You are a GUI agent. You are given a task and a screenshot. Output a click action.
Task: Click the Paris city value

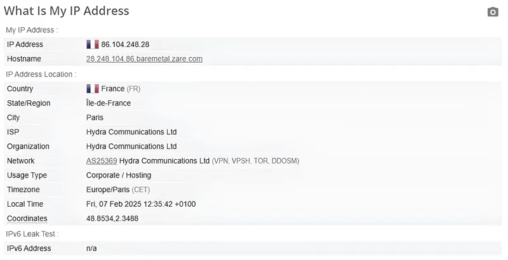(95, 117)
